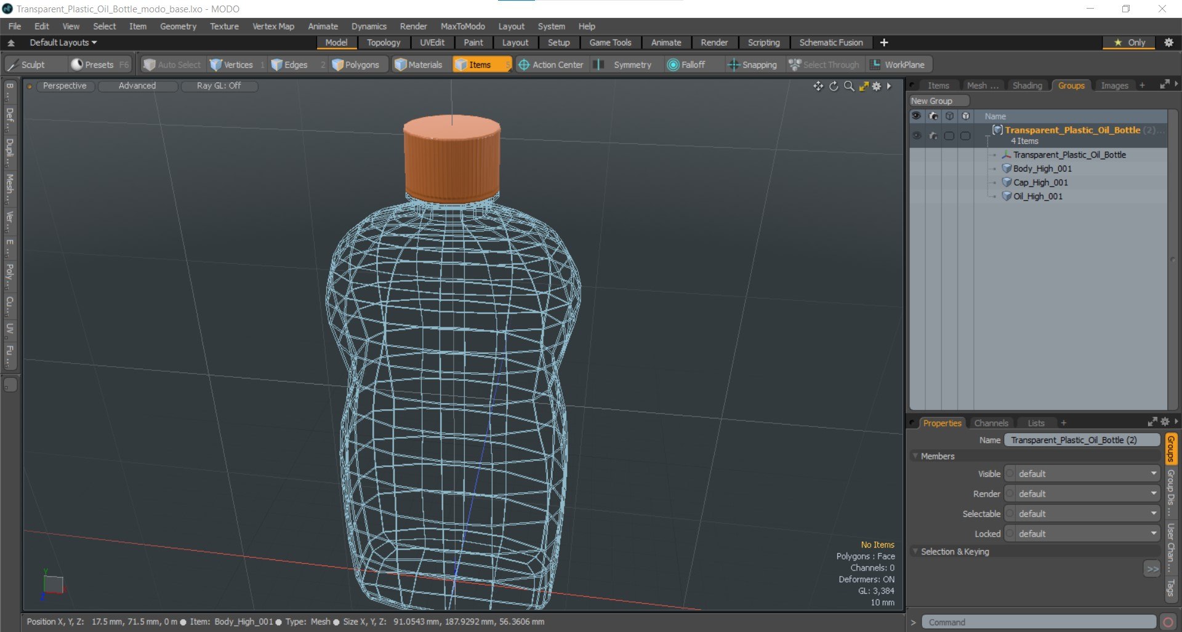1182x632 pixels.
Task: Open Action Center options
Action: tap(551, 65)
